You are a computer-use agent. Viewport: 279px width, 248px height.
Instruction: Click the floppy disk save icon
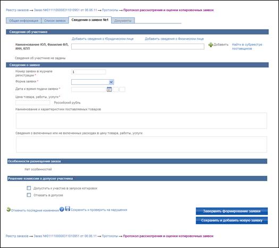67,209
